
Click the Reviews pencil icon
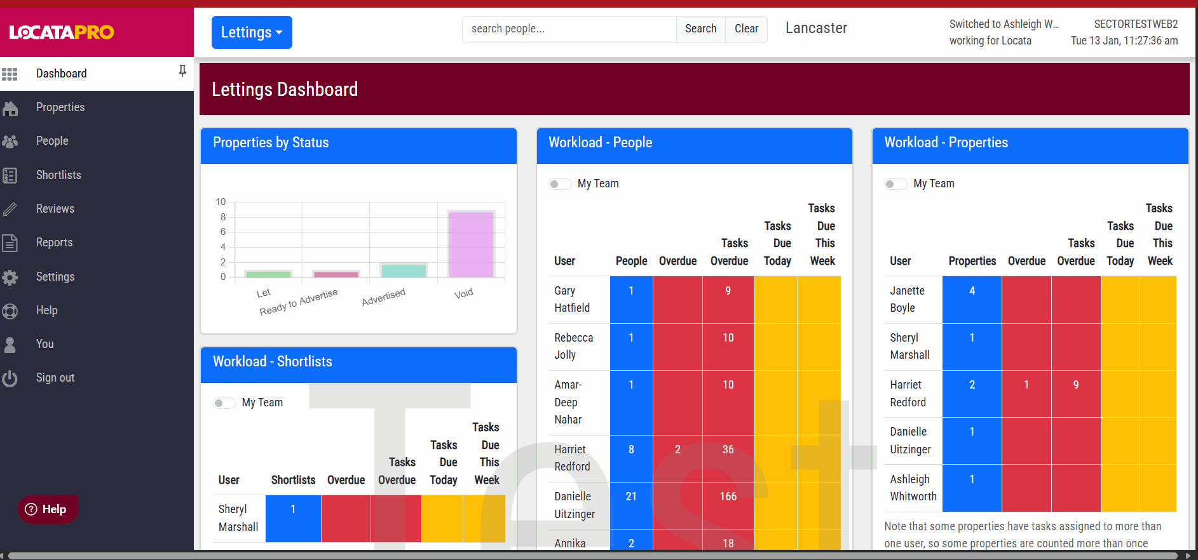click(10, 209)
